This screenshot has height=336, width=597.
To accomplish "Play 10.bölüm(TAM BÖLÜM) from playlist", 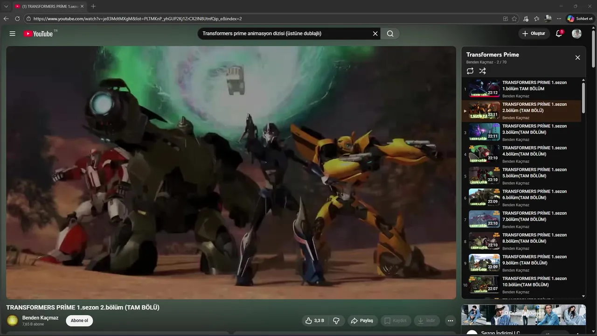I will click(x=522, y=285).
